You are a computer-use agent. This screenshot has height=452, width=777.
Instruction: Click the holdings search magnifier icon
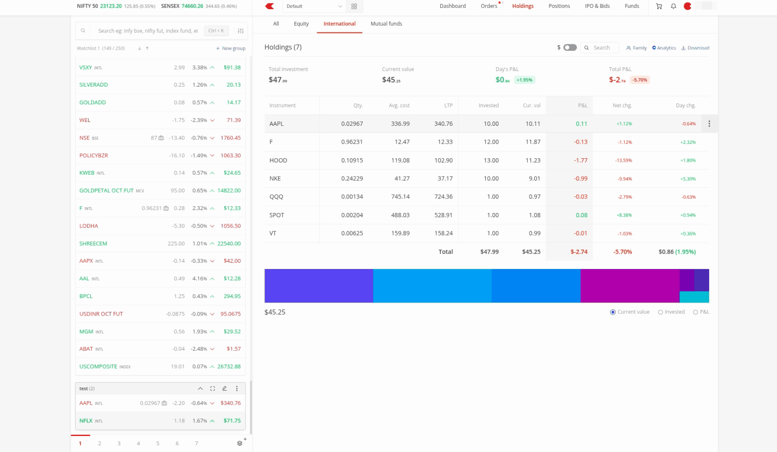(587, 48)
